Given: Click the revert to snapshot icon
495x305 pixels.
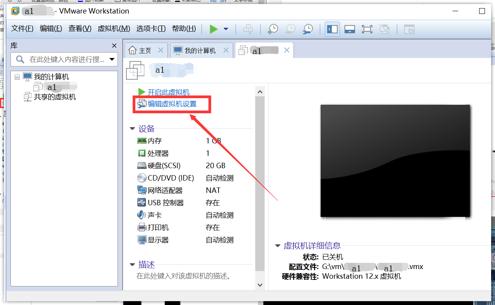Looking at the screenshot, I should 290,29.
